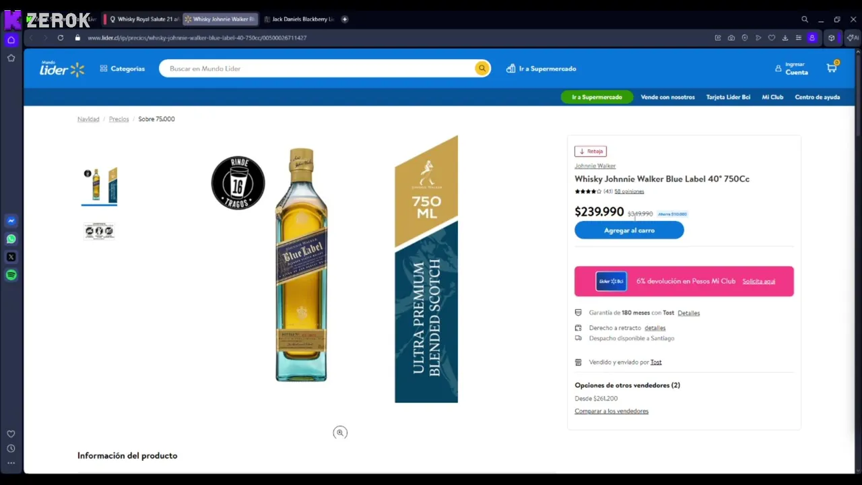Open the Tarjeta Lider Bci menu item
This screenshot has width=862, height=485.
pyautogui.click(x=728, y=97)
